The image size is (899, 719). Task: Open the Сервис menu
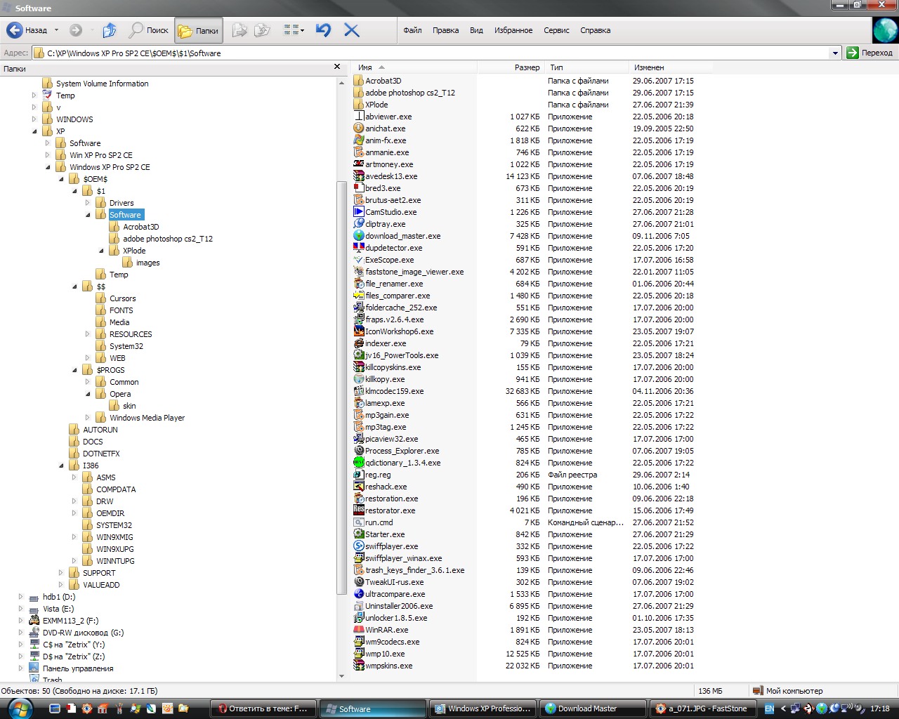(556, 30)
